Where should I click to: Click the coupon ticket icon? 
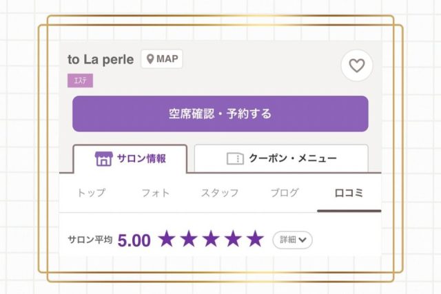(235, 158)
